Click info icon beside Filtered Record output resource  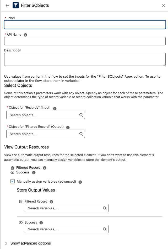45,168
